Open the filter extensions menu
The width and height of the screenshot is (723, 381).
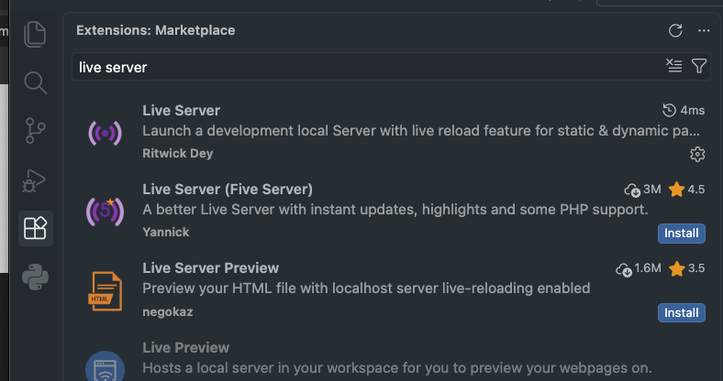pyautogui.click(x=699, y=66)
